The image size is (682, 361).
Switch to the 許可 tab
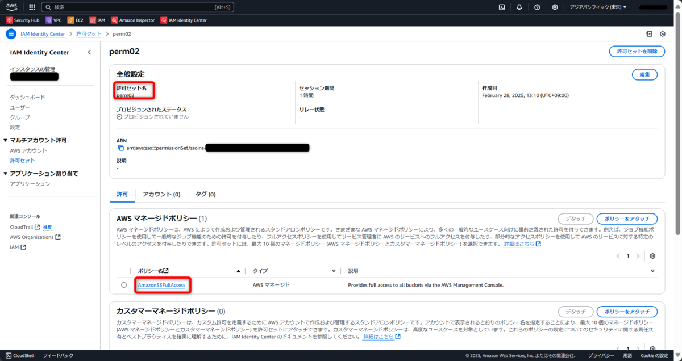point(122,194)
